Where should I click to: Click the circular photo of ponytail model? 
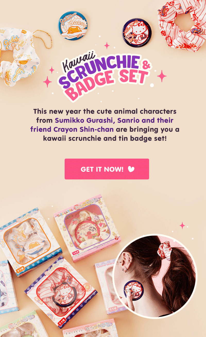[x=155, y=275]
